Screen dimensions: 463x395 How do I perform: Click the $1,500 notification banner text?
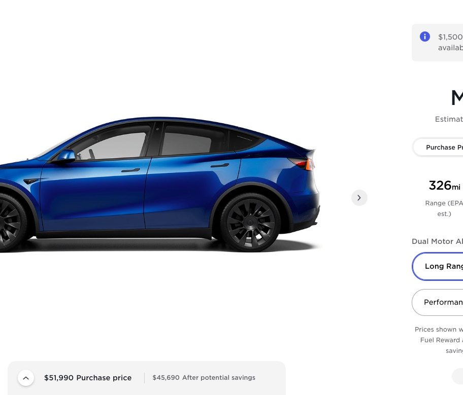[450, 42]
